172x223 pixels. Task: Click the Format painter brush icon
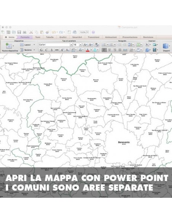[47, 32]
